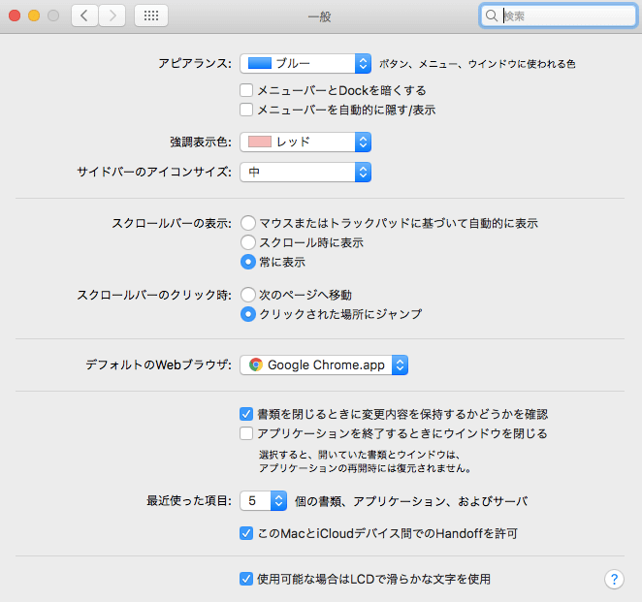Click the pink レッド highlight color swatch
The width and height of the screenshot is (642, 602).
pos(260,142)
